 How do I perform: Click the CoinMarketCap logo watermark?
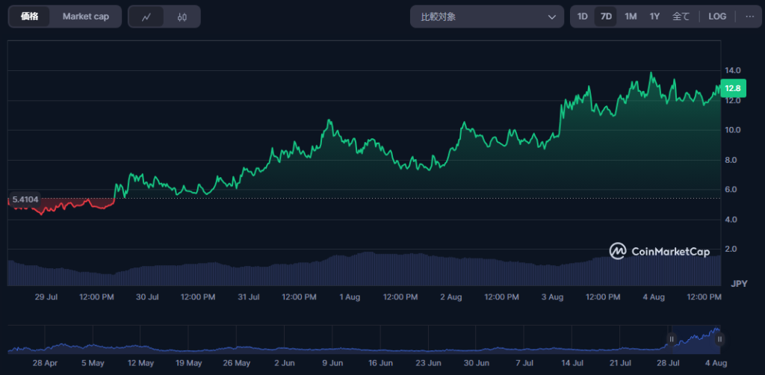[x=659, y=251]
